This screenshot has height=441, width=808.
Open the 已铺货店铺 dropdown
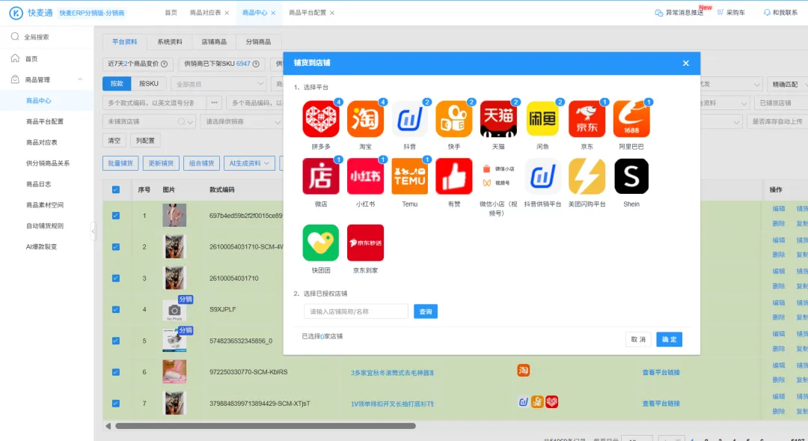click(x=780, y=103)
